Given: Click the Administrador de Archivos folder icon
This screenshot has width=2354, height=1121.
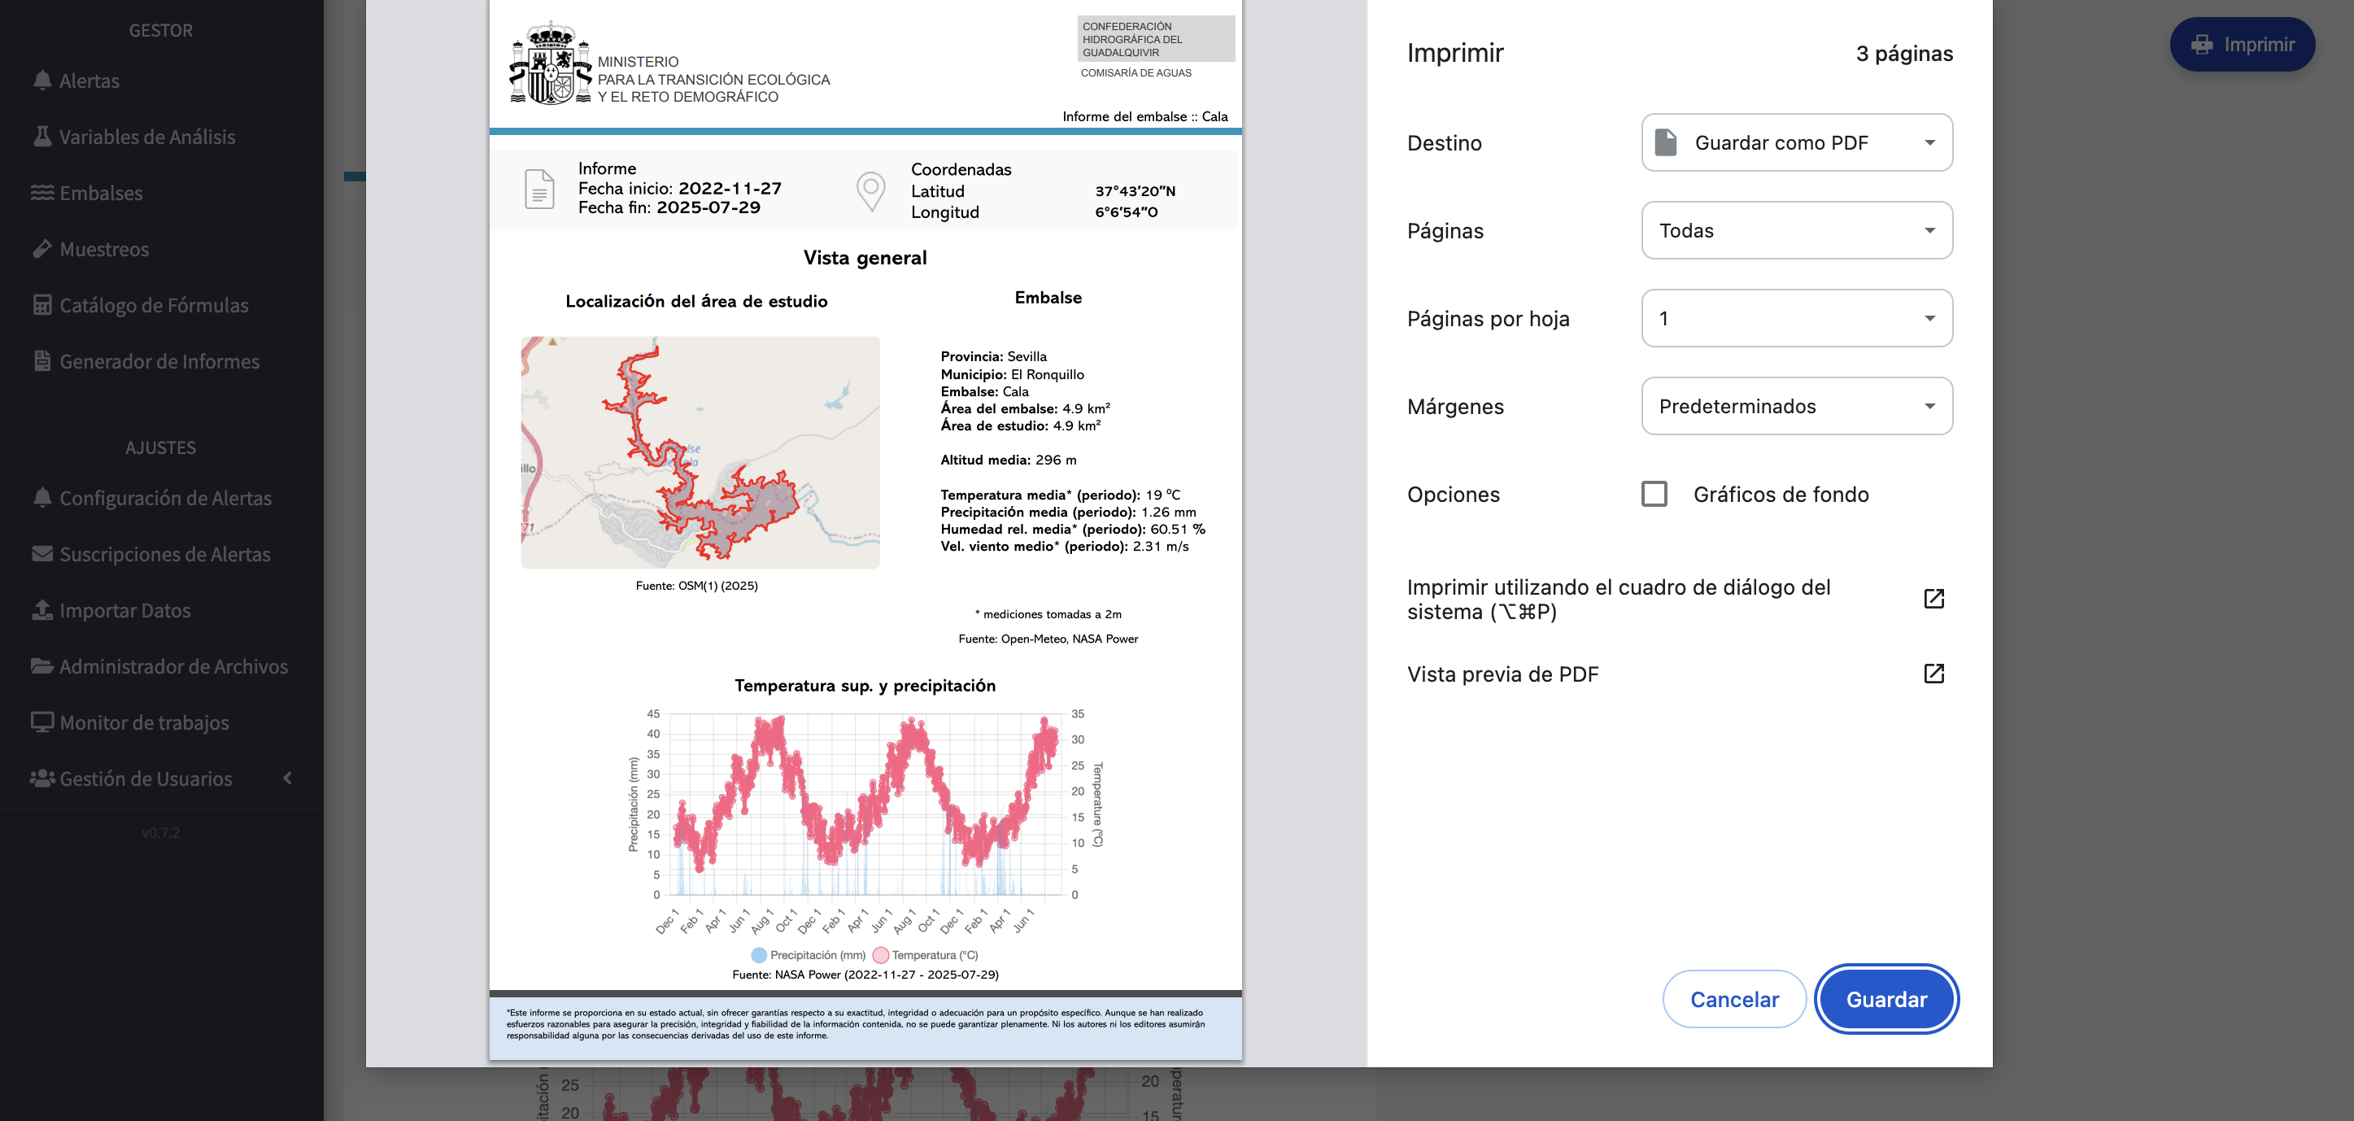Looking at the screenshot, I should pyautogui.click(x=42, y=666).
